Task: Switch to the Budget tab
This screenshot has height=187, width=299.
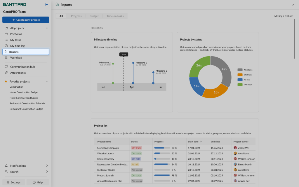Action: click(94, 16)
